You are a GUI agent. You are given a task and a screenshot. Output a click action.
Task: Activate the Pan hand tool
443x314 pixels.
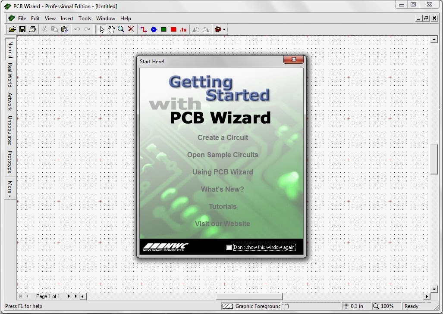click(111, 29)
